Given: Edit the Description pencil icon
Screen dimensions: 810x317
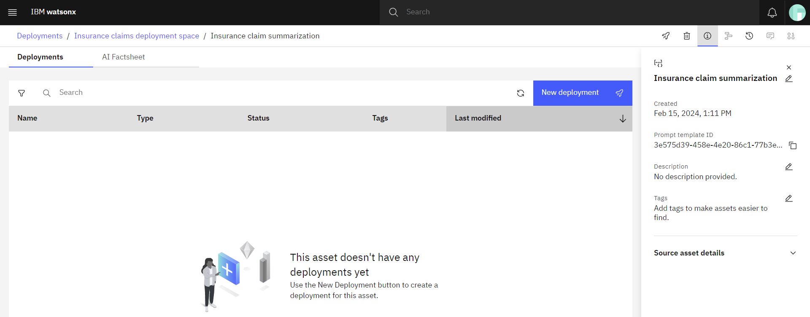Looking at the screenshot, I should 789,167.
